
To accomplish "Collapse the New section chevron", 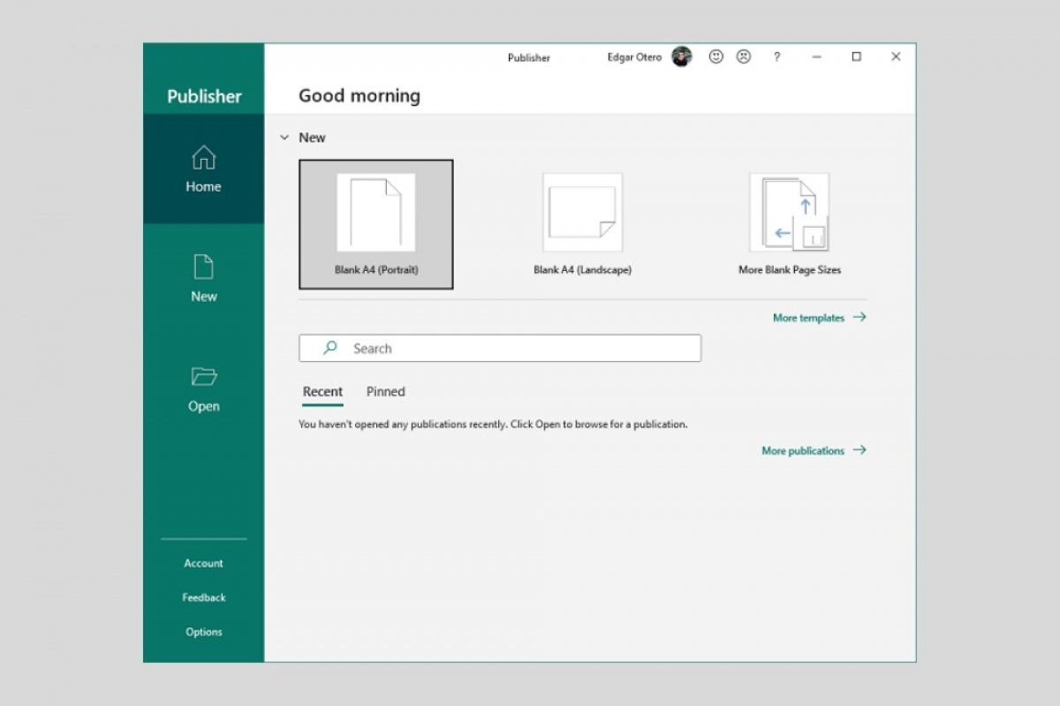I will coord(284,138).
